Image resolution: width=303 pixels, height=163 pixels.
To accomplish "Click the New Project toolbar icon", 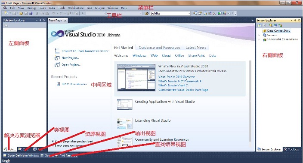I will (6, 13).
